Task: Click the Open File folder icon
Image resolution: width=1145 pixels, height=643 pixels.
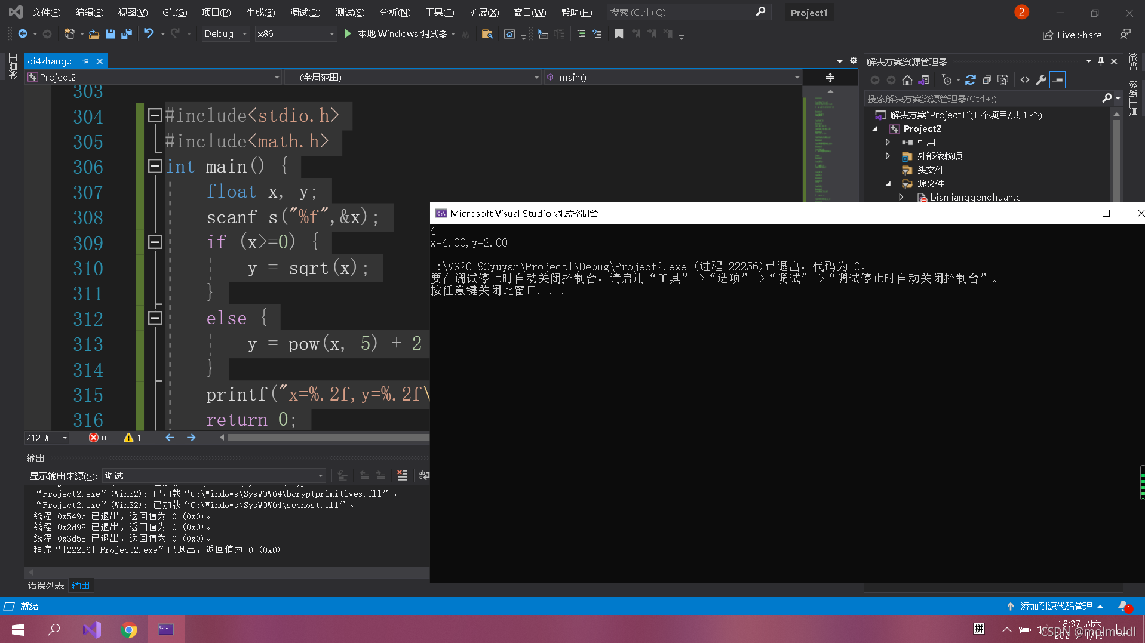Action: 94,34
